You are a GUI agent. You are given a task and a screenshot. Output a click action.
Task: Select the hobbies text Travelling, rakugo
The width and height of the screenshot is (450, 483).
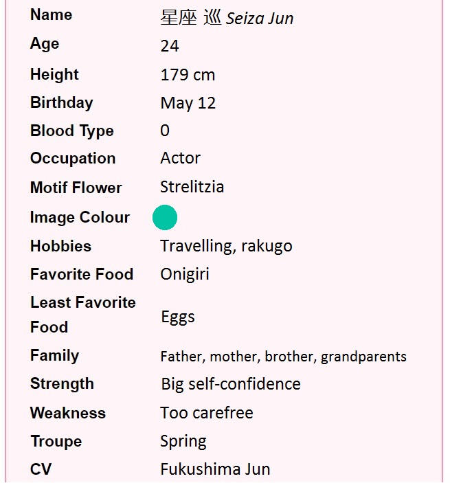coord(226,246)
